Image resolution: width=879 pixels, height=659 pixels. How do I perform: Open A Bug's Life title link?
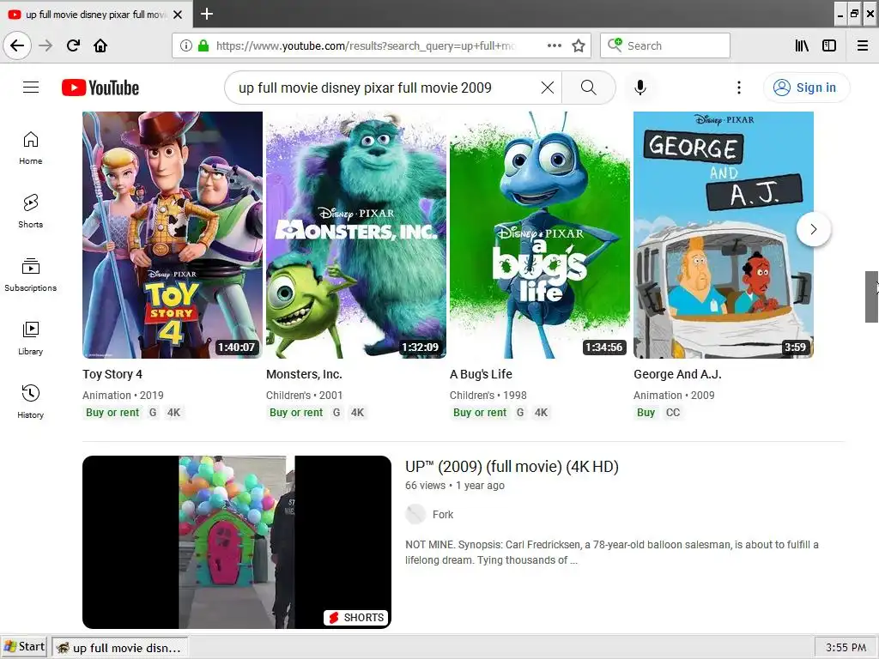coord(481,374)
